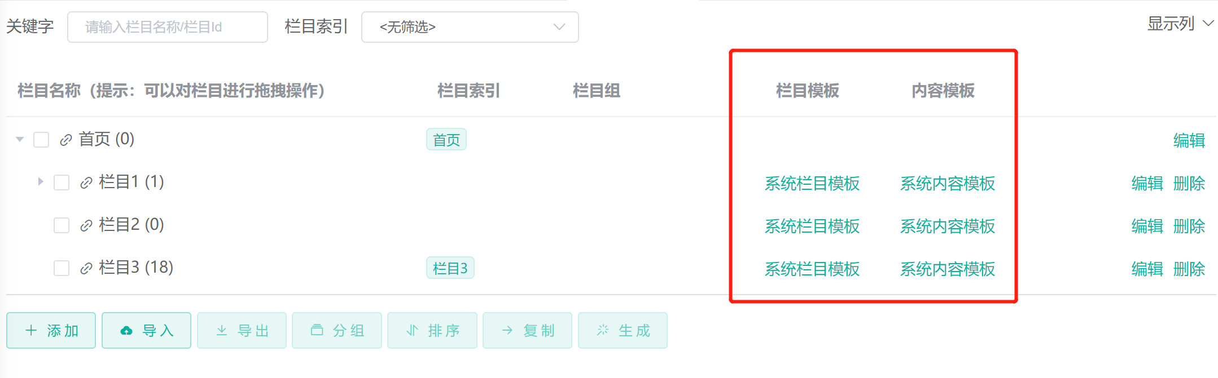Open 系统栏目模板 link for 栏目1
1218x378 pixels.
(812, 183)
